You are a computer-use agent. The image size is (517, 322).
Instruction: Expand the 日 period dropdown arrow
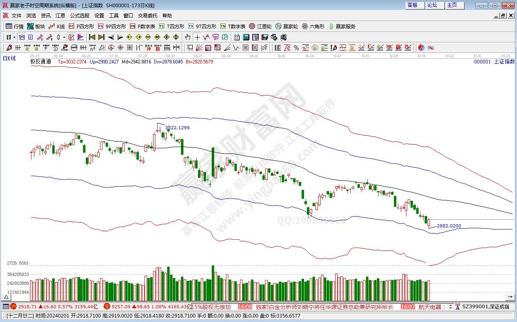(14, 37)
